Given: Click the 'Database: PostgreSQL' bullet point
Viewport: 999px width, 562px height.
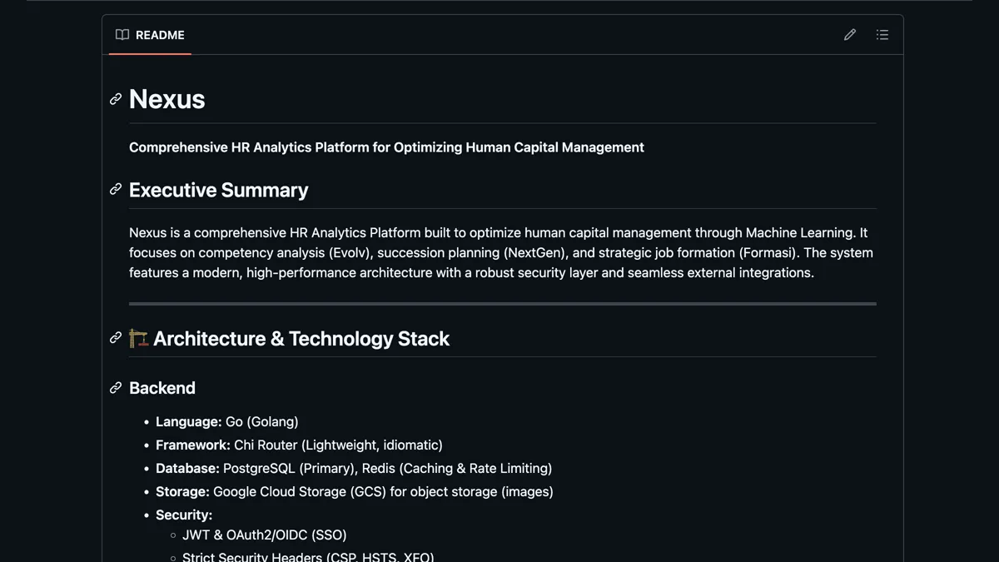Looking at the screenshot, I should [x=354, y=468].
